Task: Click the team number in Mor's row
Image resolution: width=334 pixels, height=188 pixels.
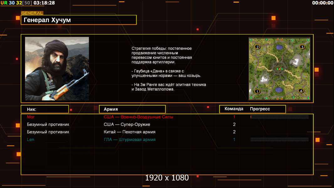Action: tap(234, 117)
